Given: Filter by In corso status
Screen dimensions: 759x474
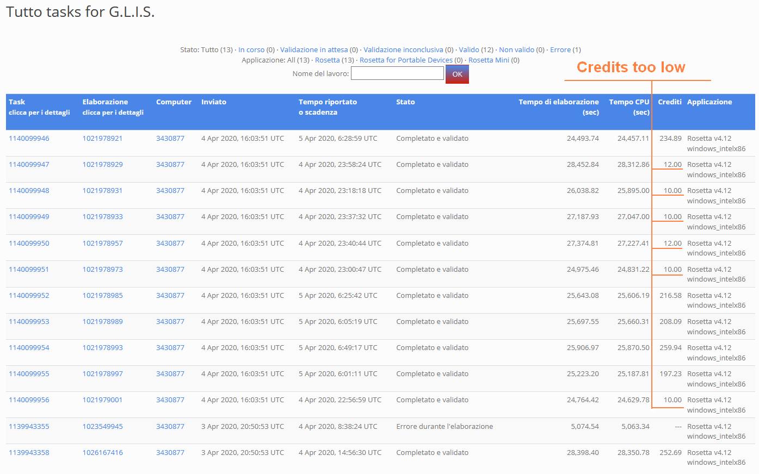Looking at the screenshot, I should tap(251, 49).
